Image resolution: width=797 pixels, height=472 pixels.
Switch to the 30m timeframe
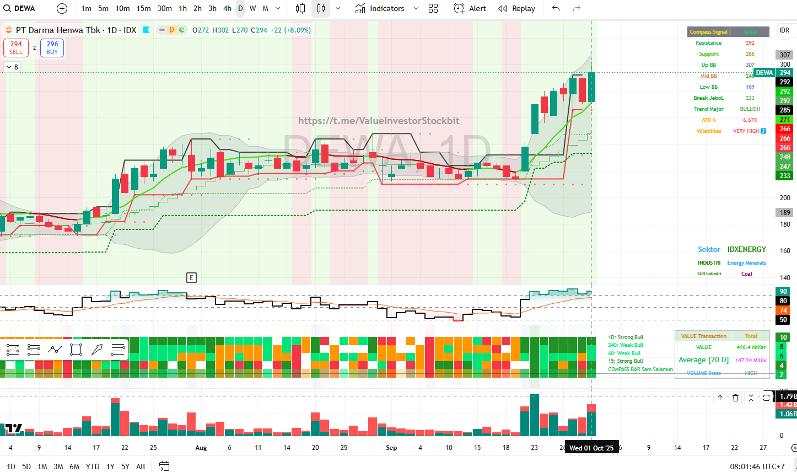pyautogui.click(x=165, y=8)
